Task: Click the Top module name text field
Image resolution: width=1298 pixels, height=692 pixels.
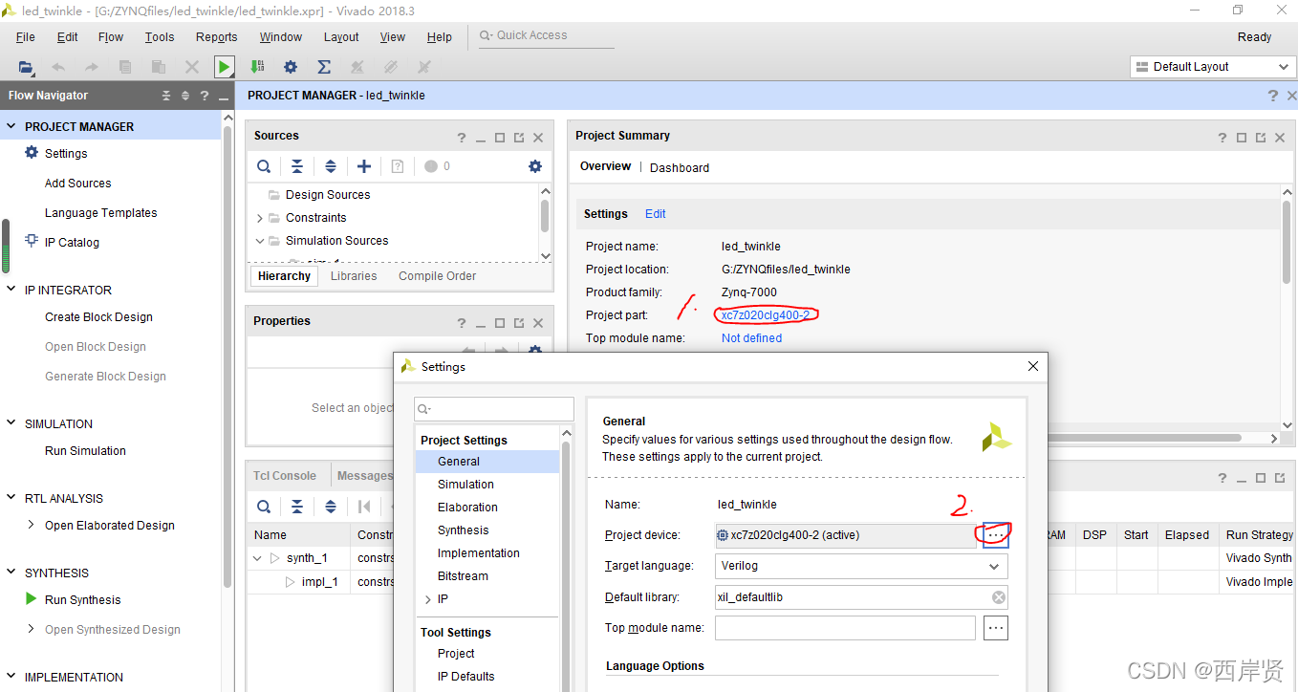Action: (845, 628)
